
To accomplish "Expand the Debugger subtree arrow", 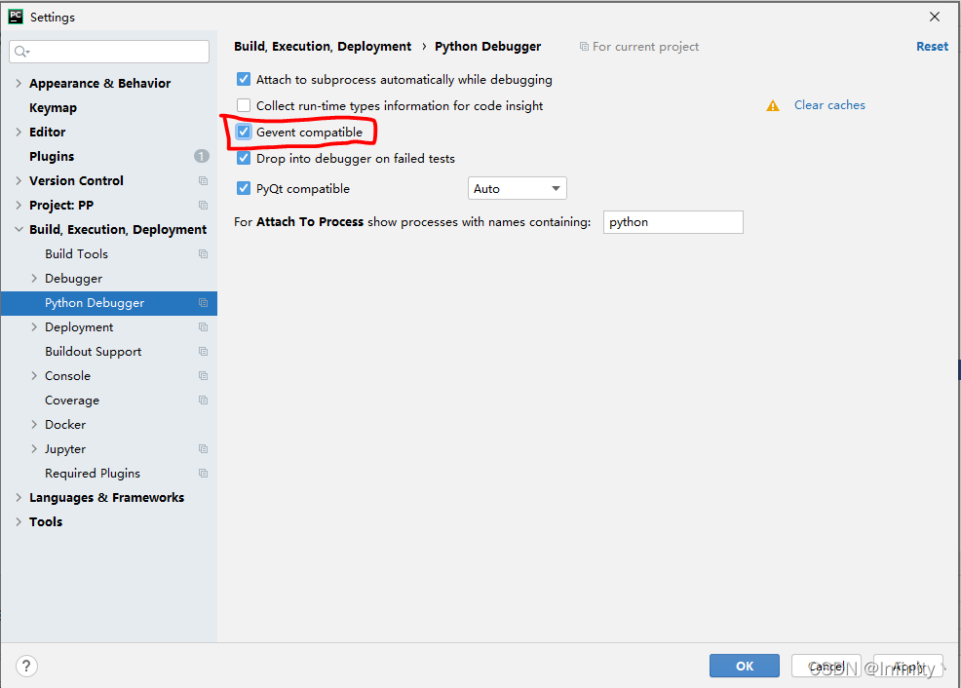I will point(34,278).
